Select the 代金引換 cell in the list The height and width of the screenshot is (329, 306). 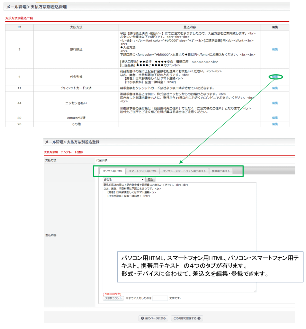click(76, 77)
